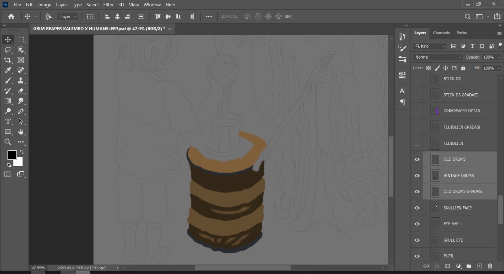The height and width of the screenshot is (274, 504).
Task: Delete layer with trash icon
Action: [x=490, y=266]
